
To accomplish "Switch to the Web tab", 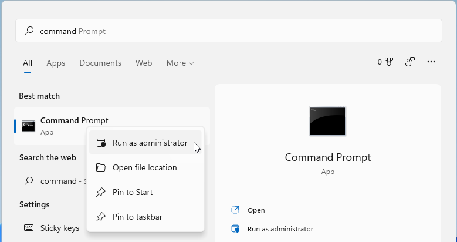I will tap(144, 63).
